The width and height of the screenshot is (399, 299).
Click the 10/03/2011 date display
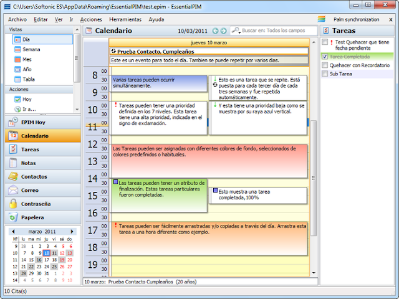[193, 31]
